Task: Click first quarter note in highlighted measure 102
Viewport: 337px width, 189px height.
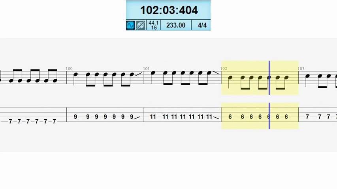Action: pos(230,78)
